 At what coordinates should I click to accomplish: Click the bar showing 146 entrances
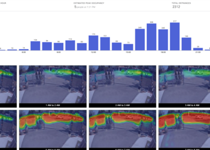pyautogui.click(x=186, y=44)
